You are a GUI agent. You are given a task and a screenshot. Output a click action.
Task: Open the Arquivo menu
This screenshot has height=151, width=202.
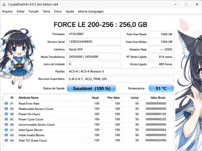tap(7, 12)
